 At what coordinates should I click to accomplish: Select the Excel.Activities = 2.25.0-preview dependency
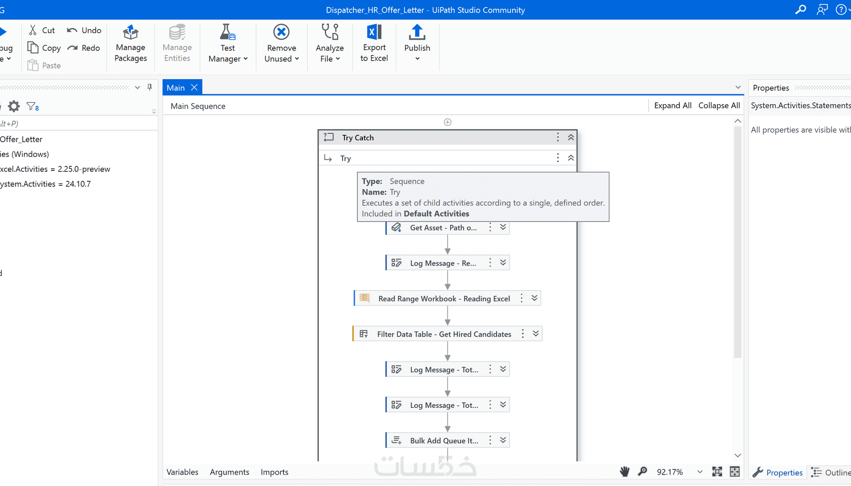click(x=55, y=169)
